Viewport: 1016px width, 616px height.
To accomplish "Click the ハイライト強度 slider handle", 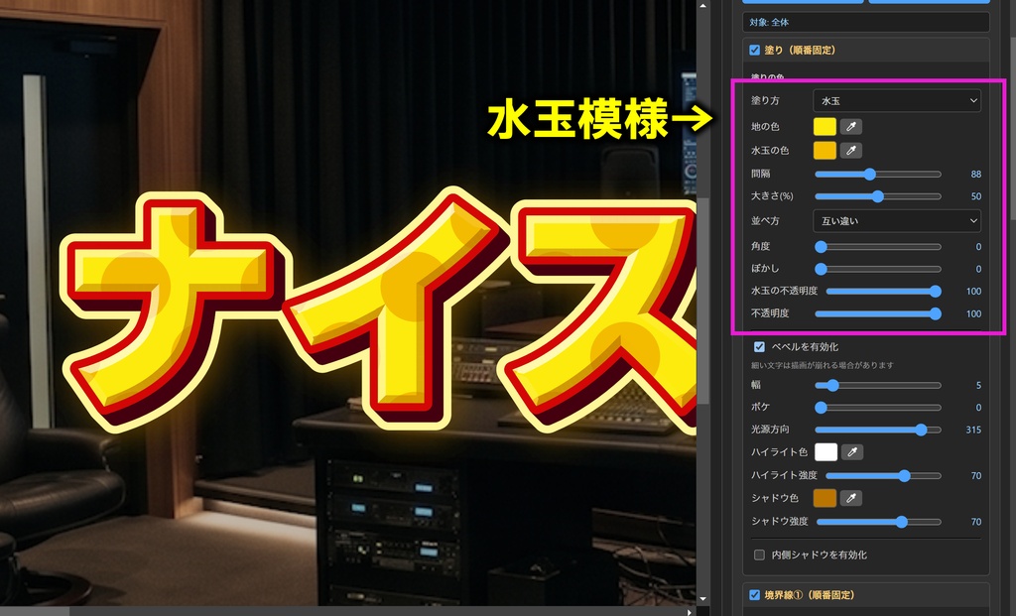I will click(905, 475).
